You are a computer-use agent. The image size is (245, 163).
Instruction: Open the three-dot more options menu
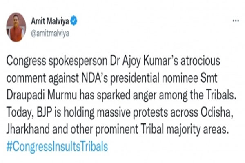(x=236, y=20)
